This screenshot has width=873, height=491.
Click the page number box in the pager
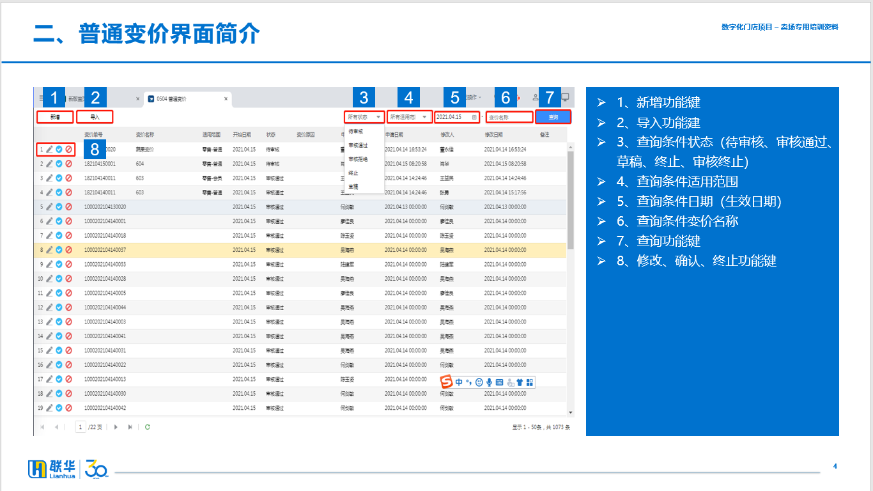tap(81, 426)
